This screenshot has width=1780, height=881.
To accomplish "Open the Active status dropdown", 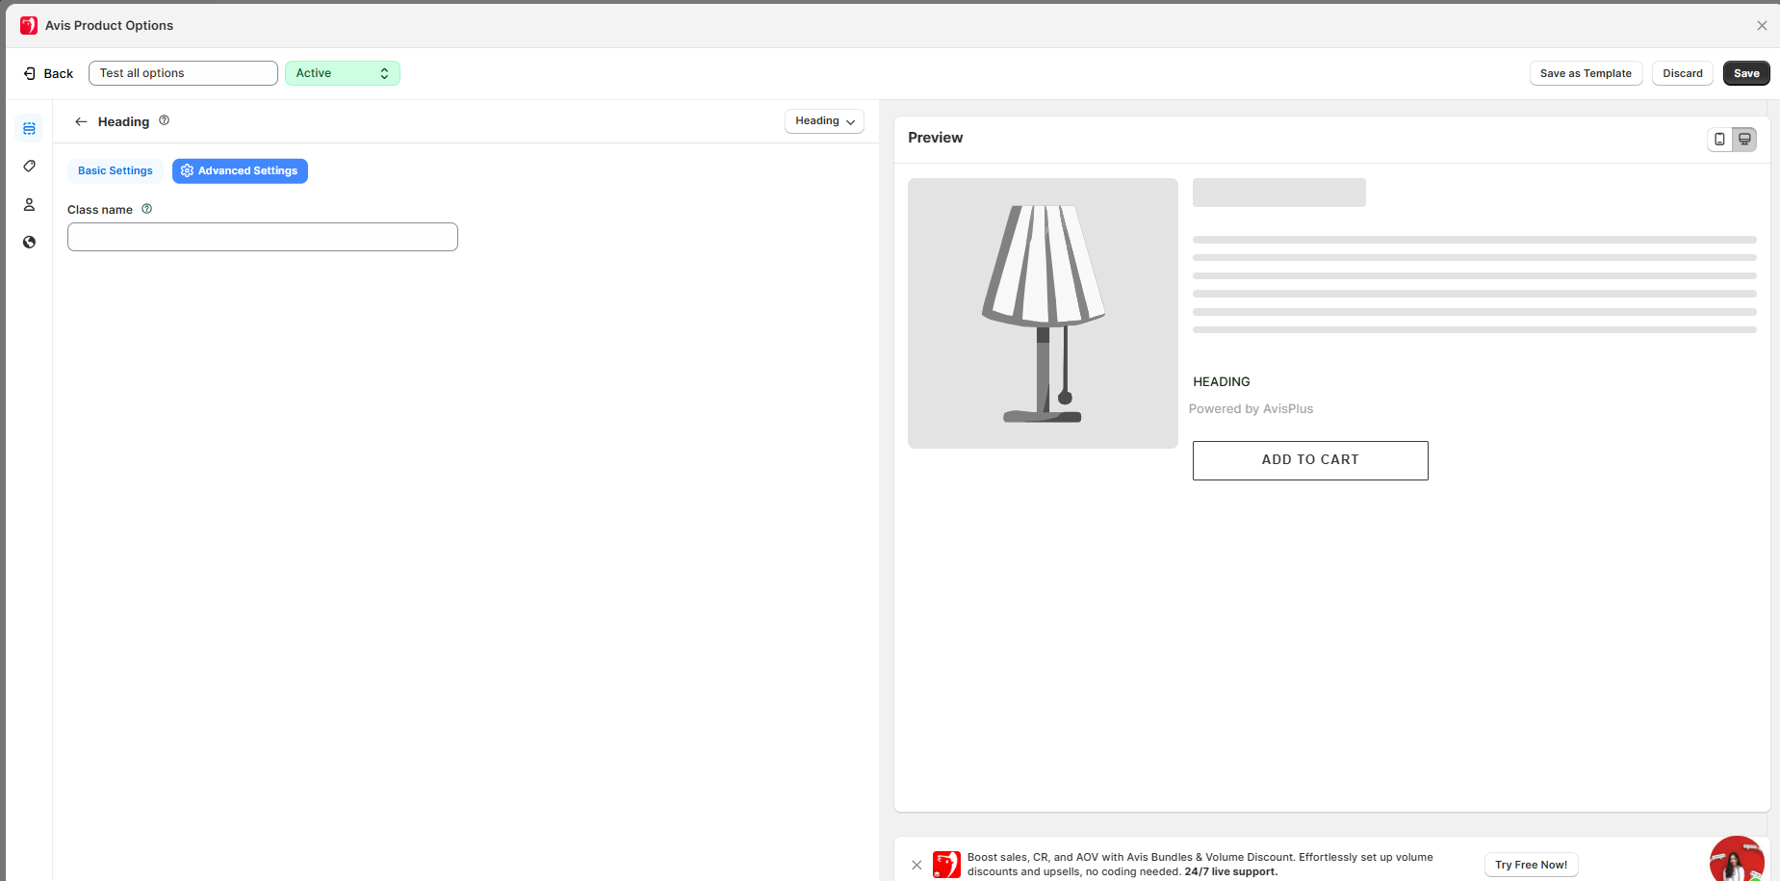I will pyautogui.click(x=342, y=73).
